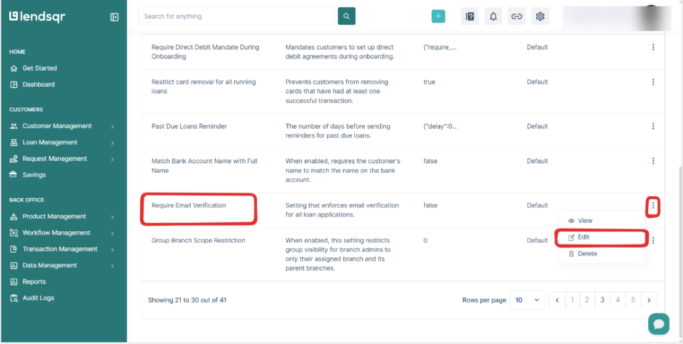This screenshot has width=683, height=344.
Task: Go to page 5
Action: point(633,300)
